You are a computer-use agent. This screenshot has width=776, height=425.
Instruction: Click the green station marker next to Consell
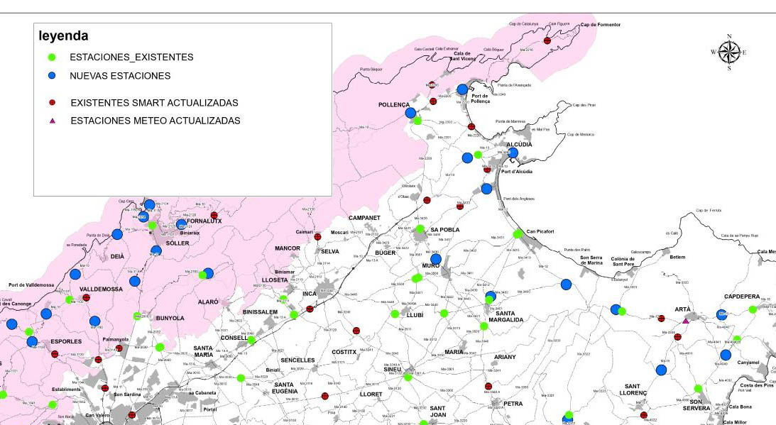251,340
